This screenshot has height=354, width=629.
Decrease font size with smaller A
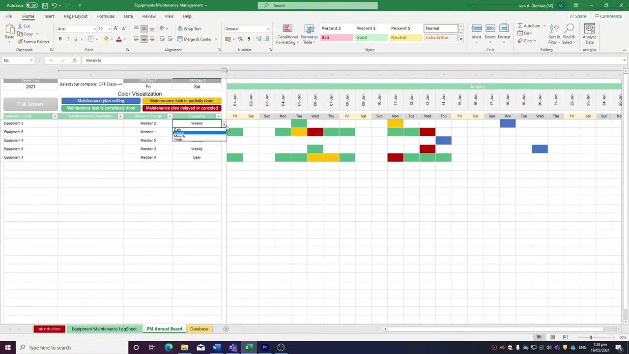pos(124,29)
